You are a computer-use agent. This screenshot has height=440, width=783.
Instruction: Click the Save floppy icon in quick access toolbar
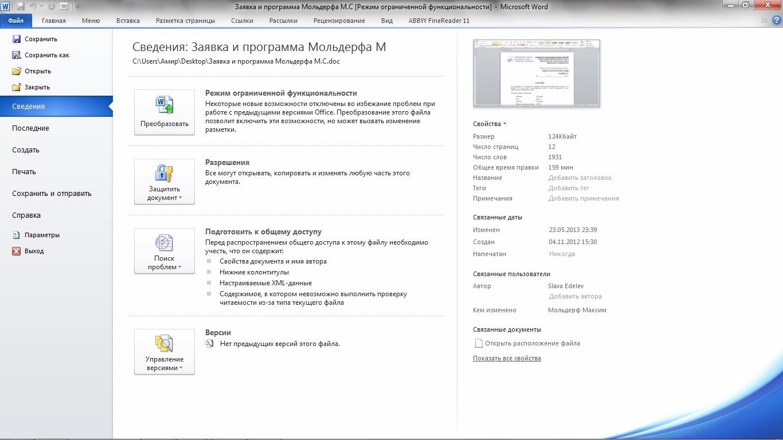(21, 6)
